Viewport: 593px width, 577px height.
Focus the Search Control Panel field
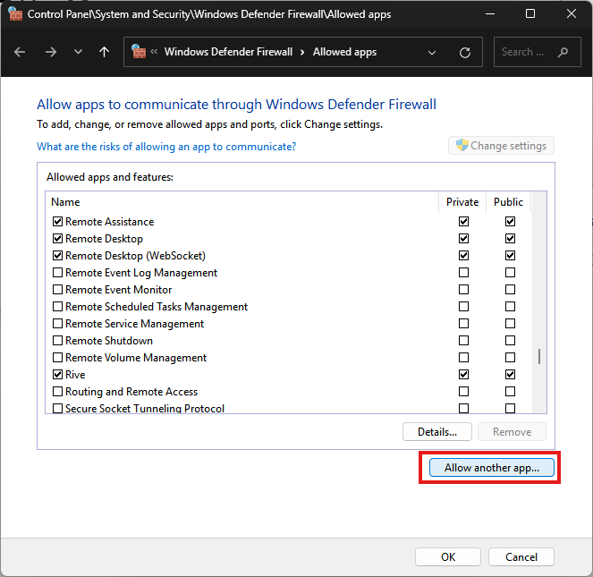pos(537,52)
